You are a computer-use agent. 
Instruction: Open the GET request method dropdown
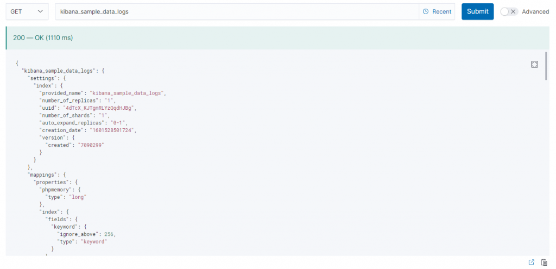27,11
